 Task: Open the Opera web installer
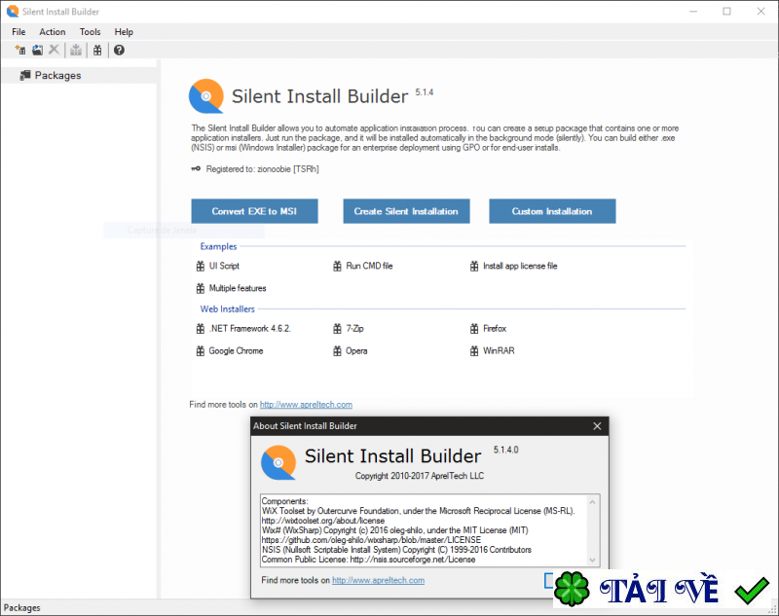[351, 351]
